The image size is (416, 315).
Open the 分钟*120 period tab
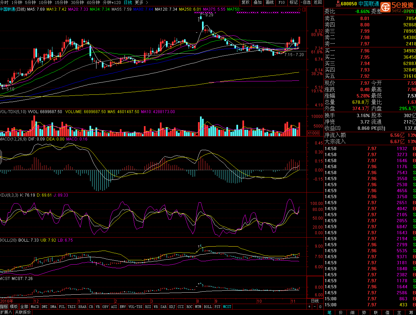click(112, 2)
